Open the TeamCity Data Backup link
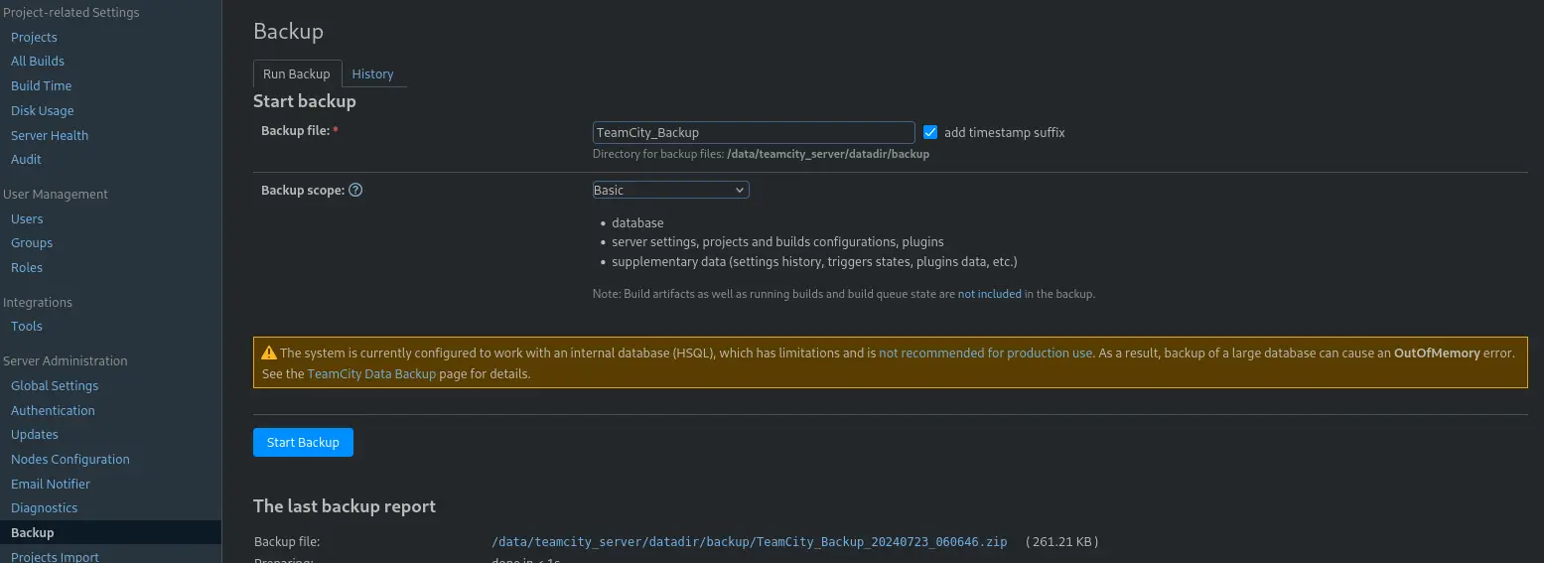Screen dimensions: 1544x563 coord(371,374)
